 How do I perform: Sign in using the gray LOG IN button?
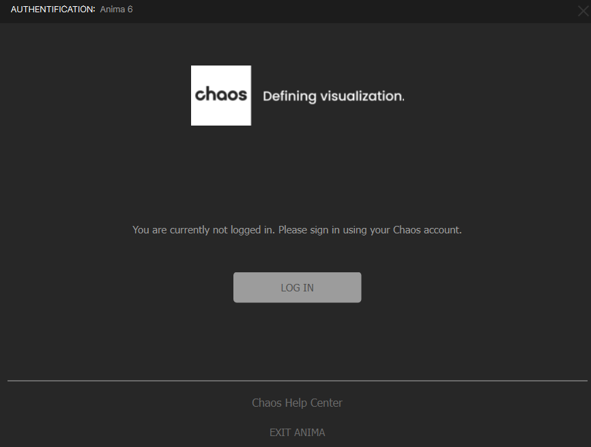click(297, 287)
